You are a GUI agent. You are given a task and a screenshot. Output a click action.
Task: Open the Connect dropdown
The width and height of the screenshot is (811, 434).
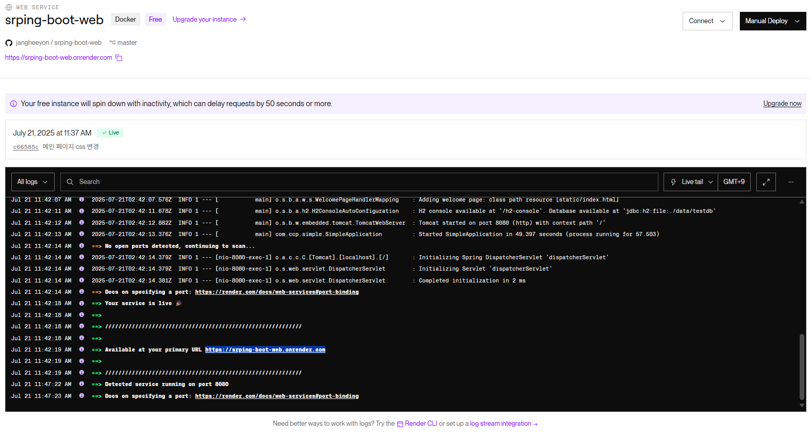pos(707,21)
